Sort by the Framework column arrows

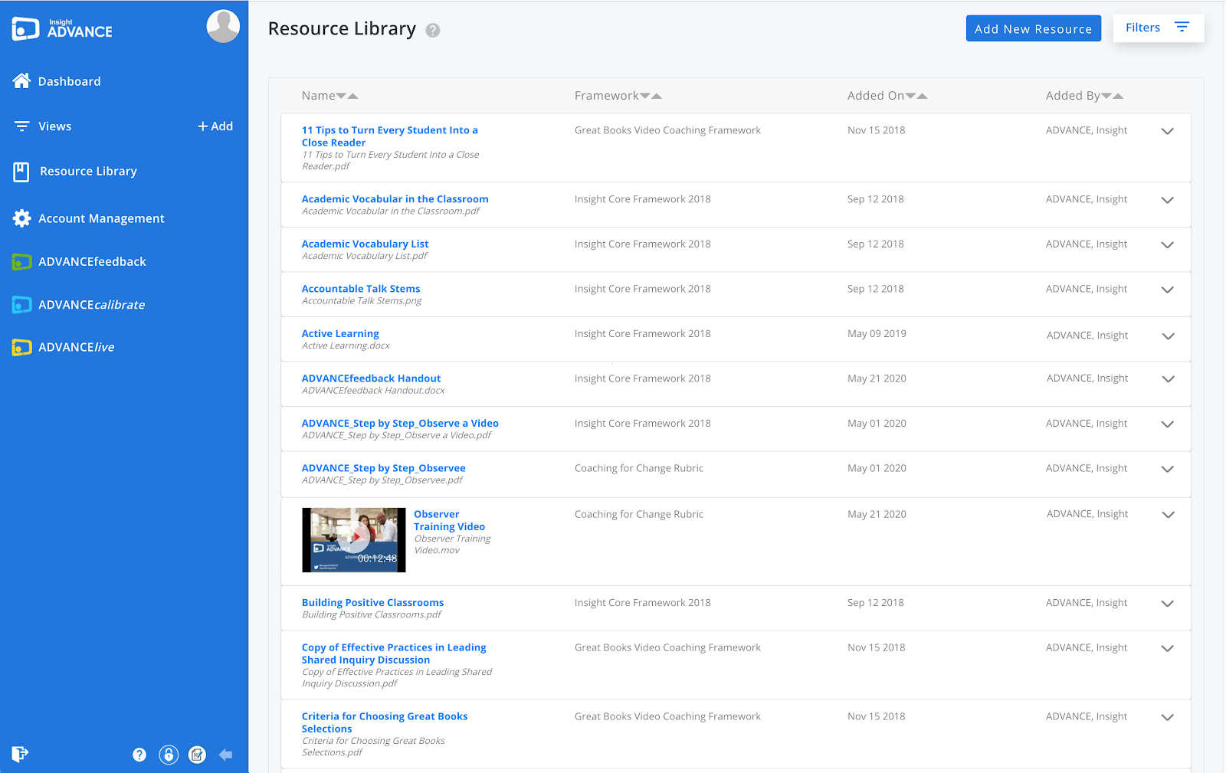click(651, 96)
